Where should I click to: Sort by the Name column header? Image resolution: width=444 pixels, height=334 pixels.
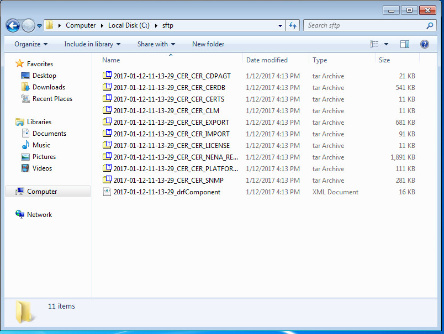coord(111,60)
